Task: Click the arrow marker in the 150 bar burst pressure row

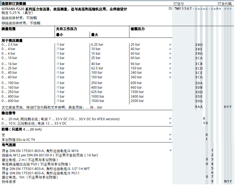Action: (170, 68)
